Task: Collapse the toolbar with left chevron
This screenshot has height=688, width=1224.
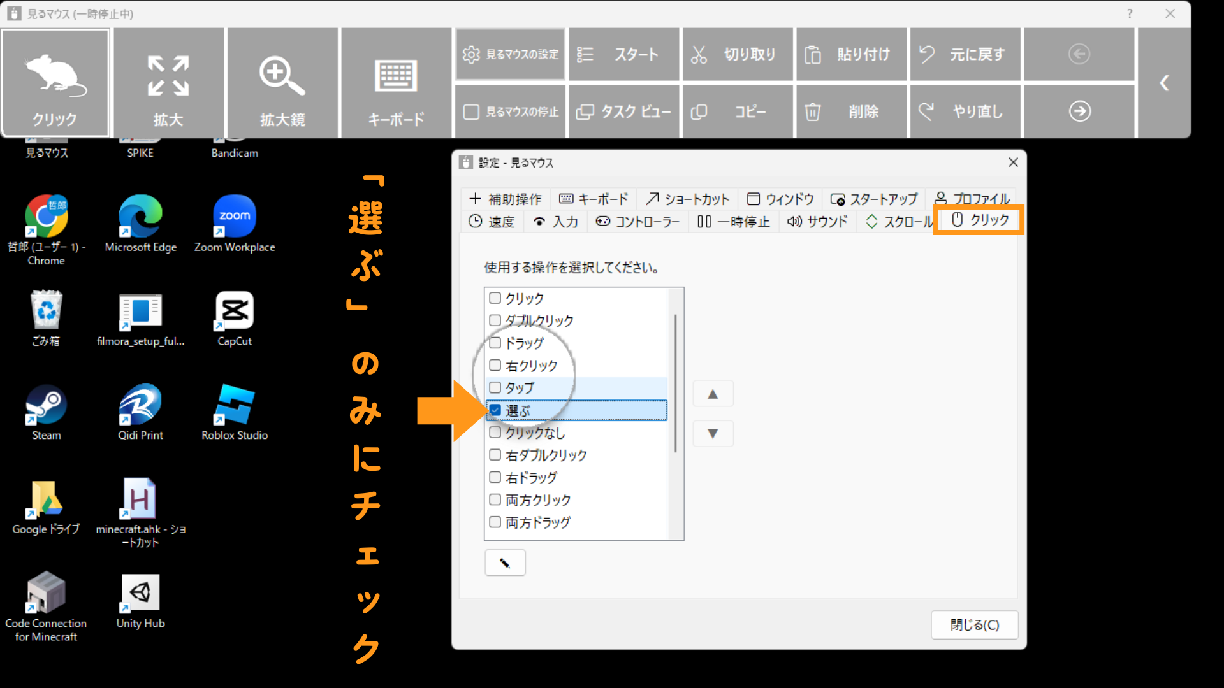Action: click(1164, 83)
